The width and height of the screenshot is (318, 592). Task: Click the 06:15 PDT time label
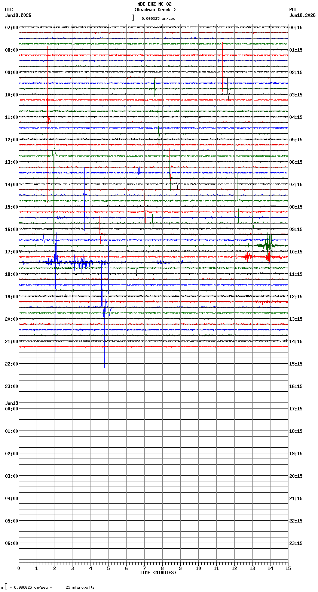tap(296, 162)
